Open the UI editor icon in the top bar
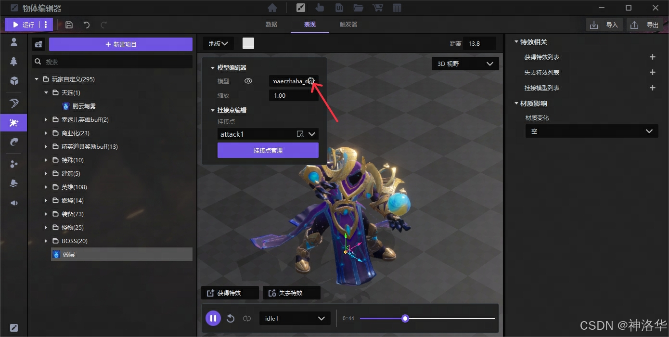This screenshot has width=669, height=337. pyautogui.click(x=339, y=8)
